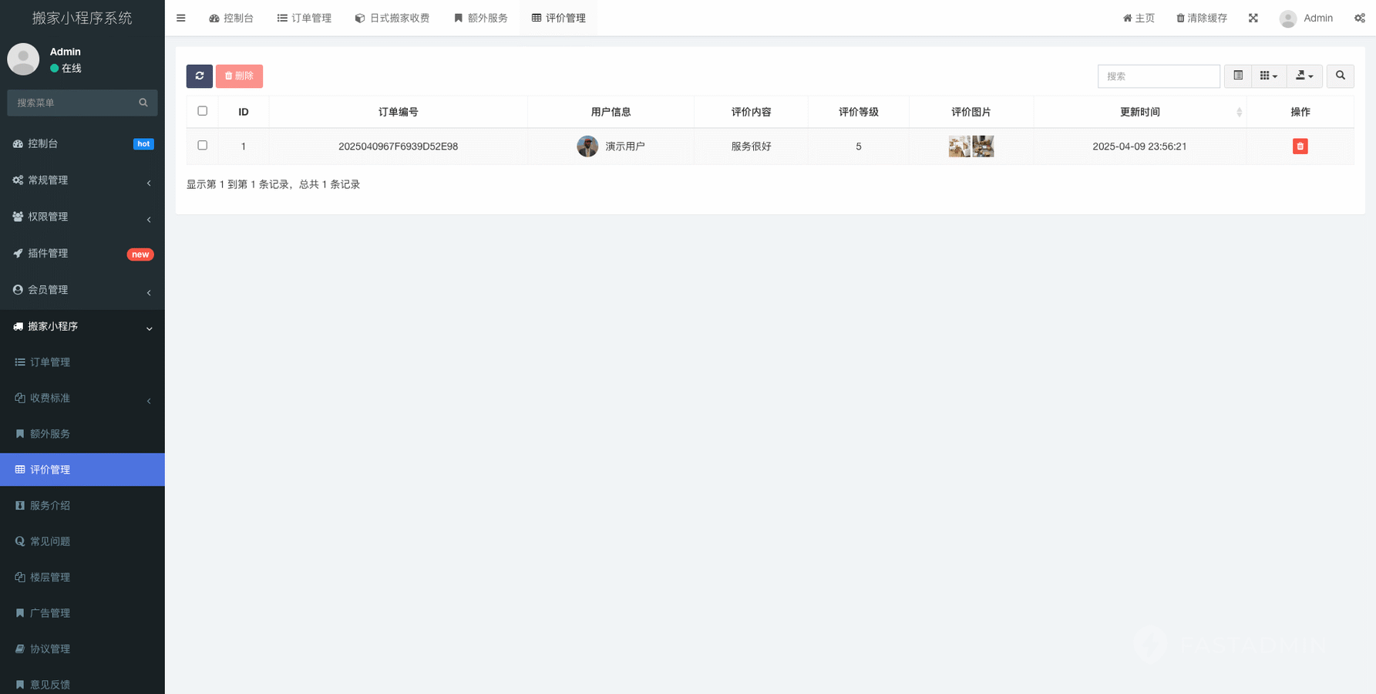Image resolution: width=1376 pixels, height=694 pixels.
Task: Enter fullscreen mode via expand icon
Action: coord(1253,18)
